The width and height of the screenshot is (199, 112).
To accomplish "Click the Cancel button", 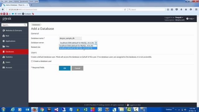I will click(77, 68).
